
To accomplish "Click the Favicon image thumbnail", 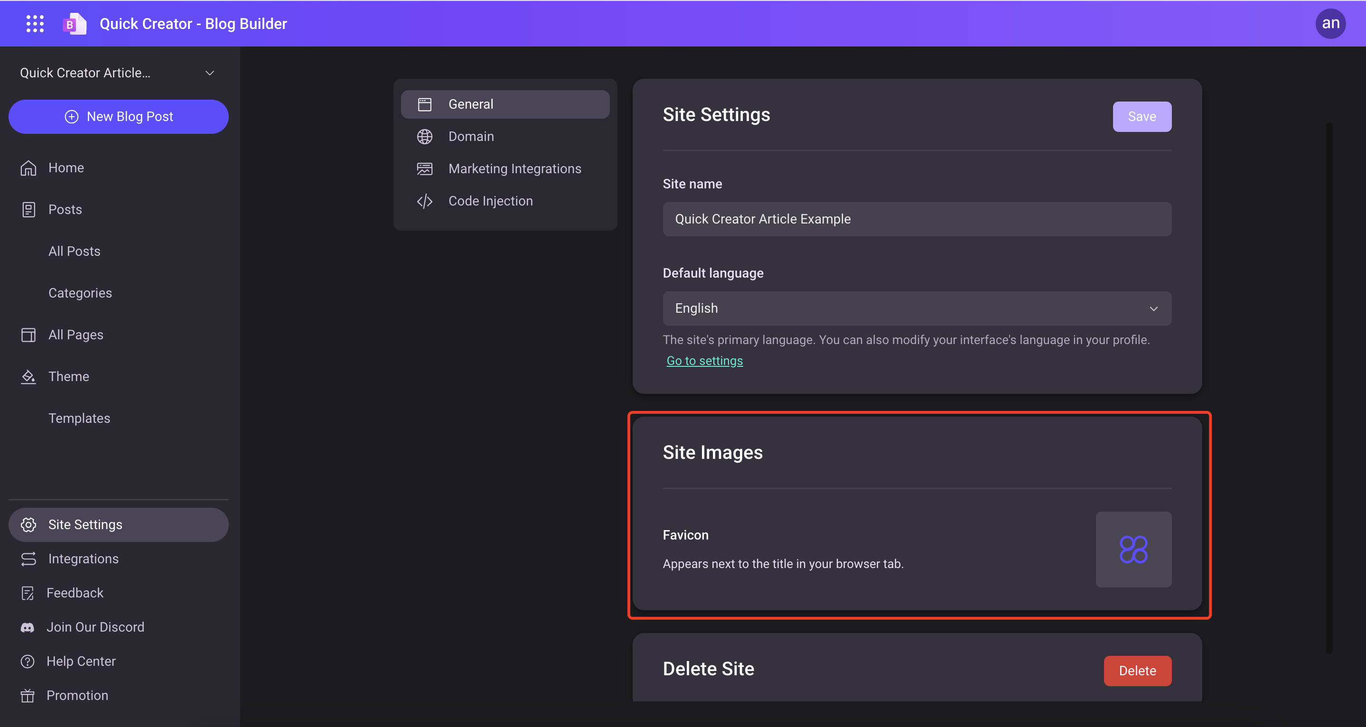I will (x=1134, y=549).
